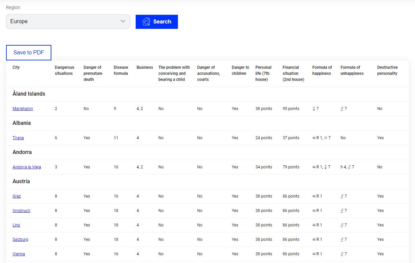Open the Graz city link
The image size is (415, 263).
[x=17, y=196]
